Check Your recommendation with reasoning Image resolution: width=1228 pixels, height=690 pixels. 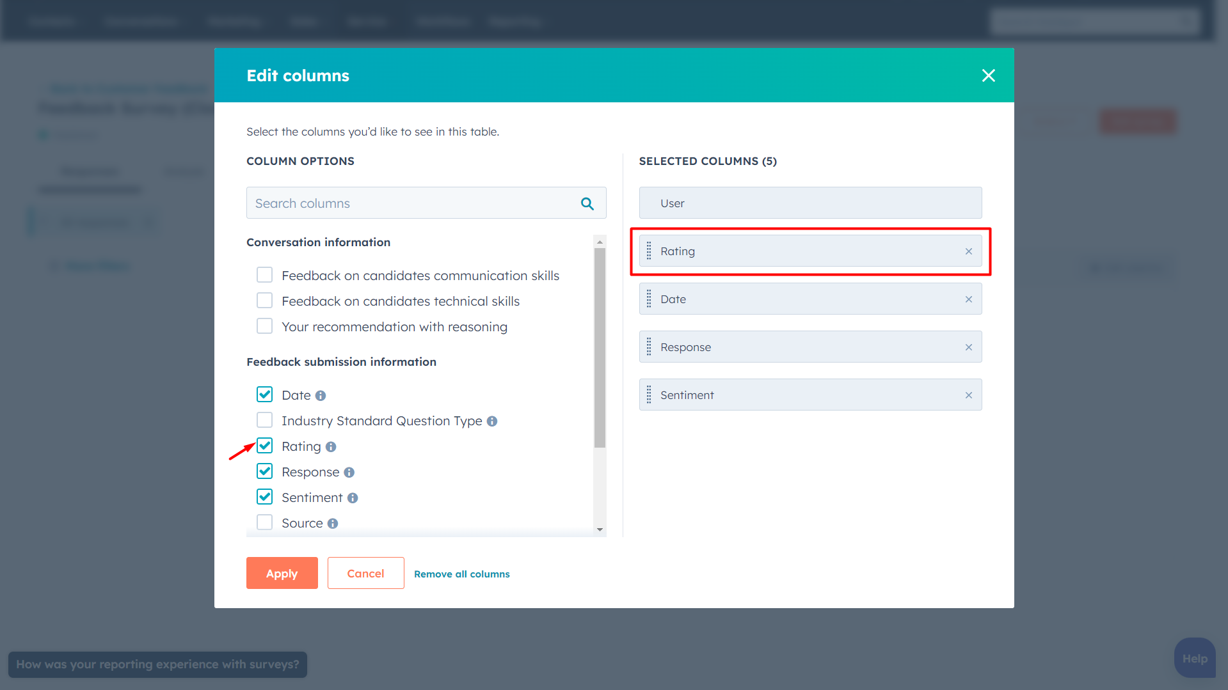pos(264,326)
